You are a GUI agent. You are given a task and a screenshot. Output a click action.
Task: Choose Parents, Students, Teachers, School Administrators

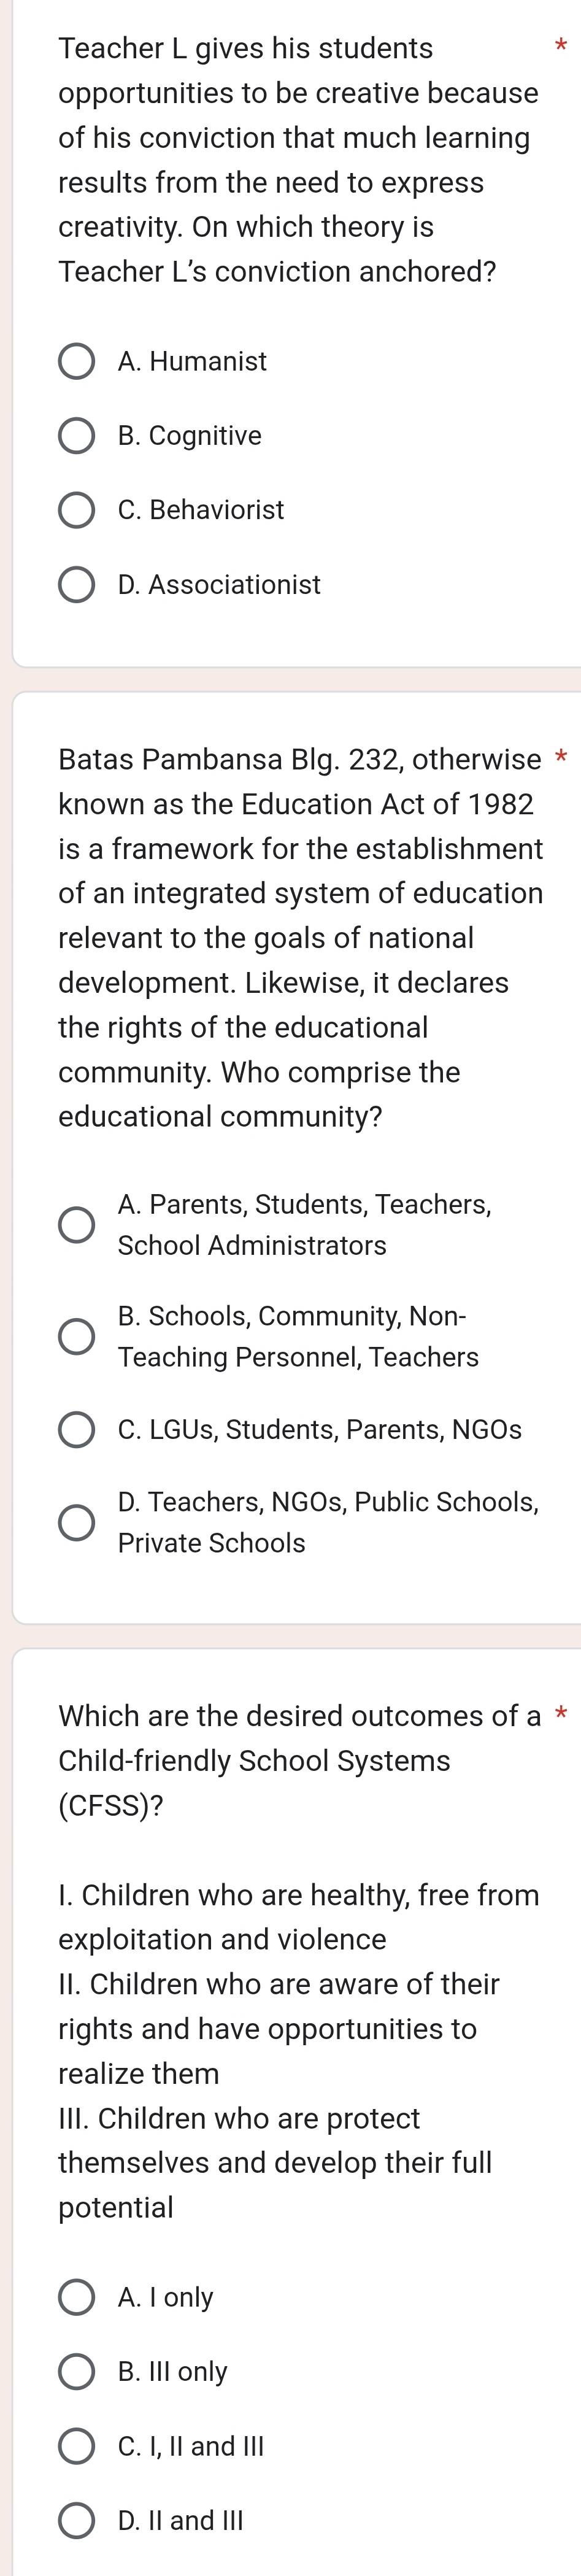click(x=76, y=1225)
